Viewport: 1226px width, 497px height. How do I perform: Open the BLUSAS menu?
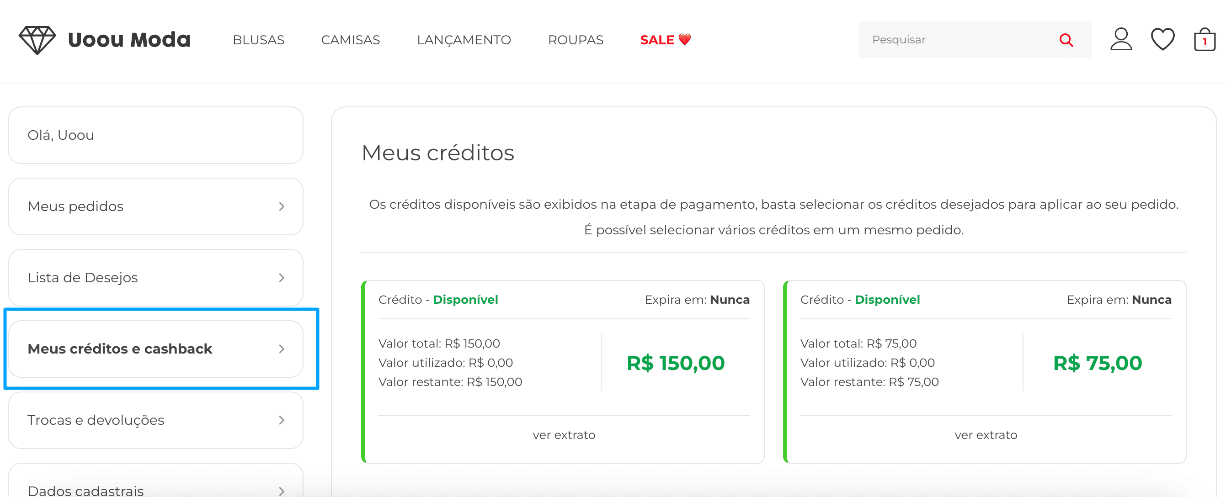pos(259,40)
